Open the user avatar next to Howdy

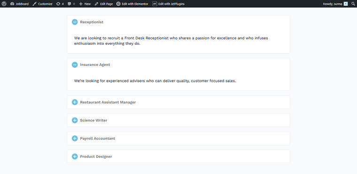click(346, 4)
